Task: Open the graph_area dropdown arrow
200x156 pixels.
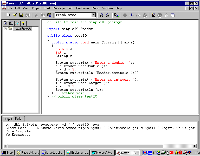Action: pos(94,15)
